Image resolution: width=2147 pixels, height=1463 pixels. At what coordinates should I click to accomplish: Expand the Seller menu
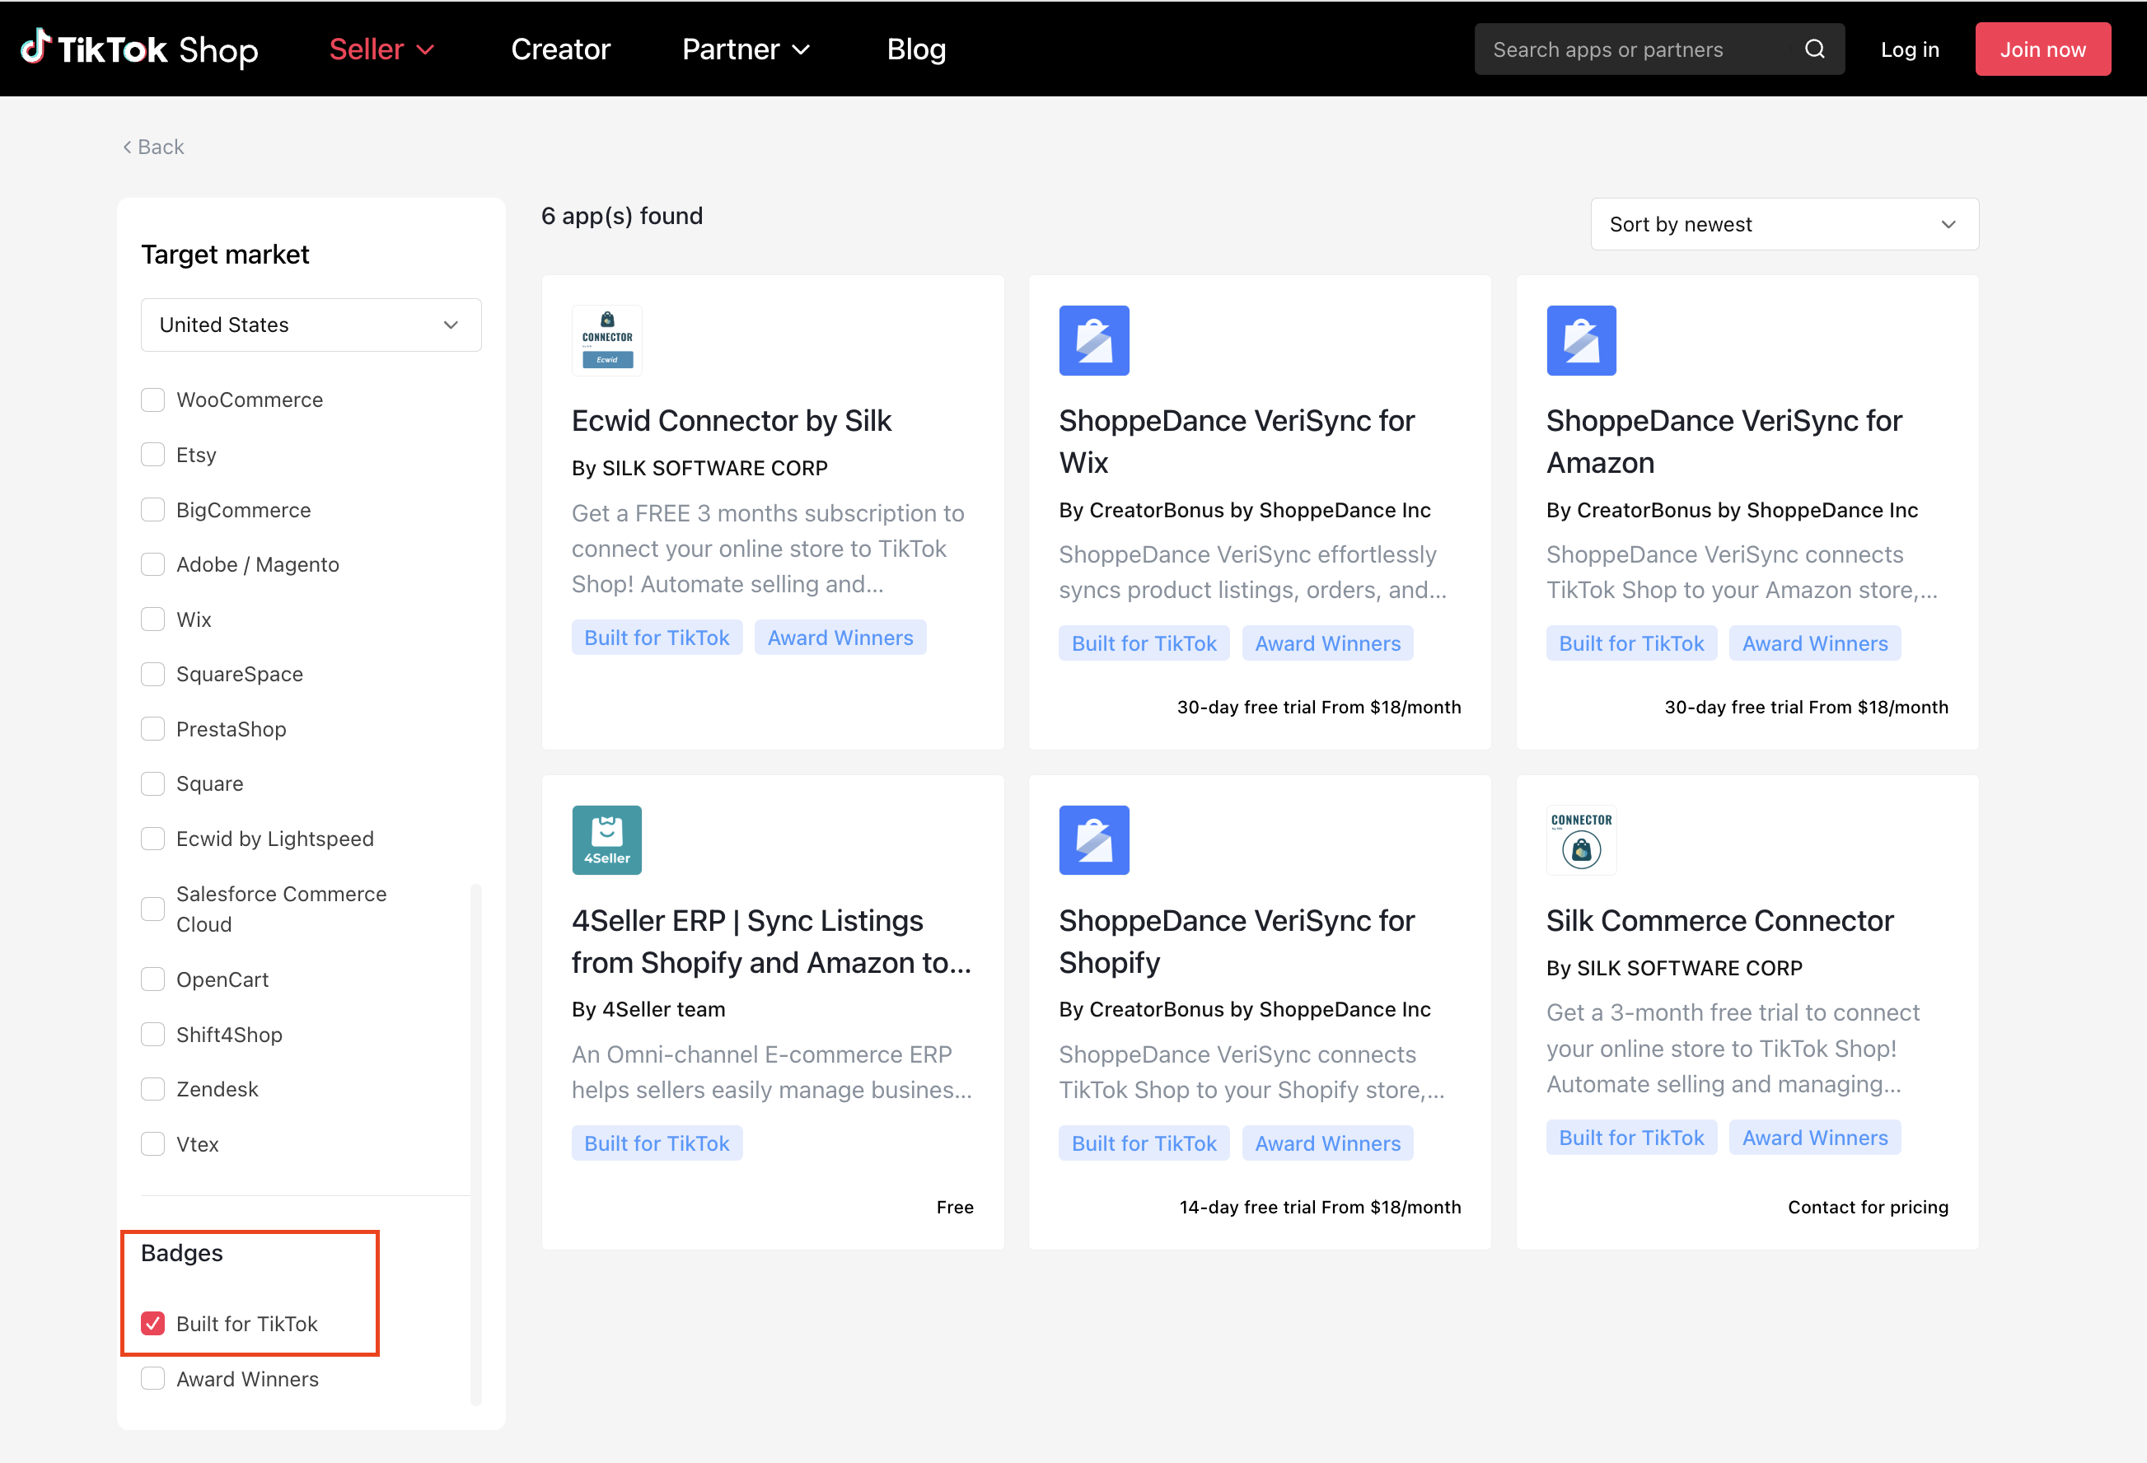(x=381, y=49)
